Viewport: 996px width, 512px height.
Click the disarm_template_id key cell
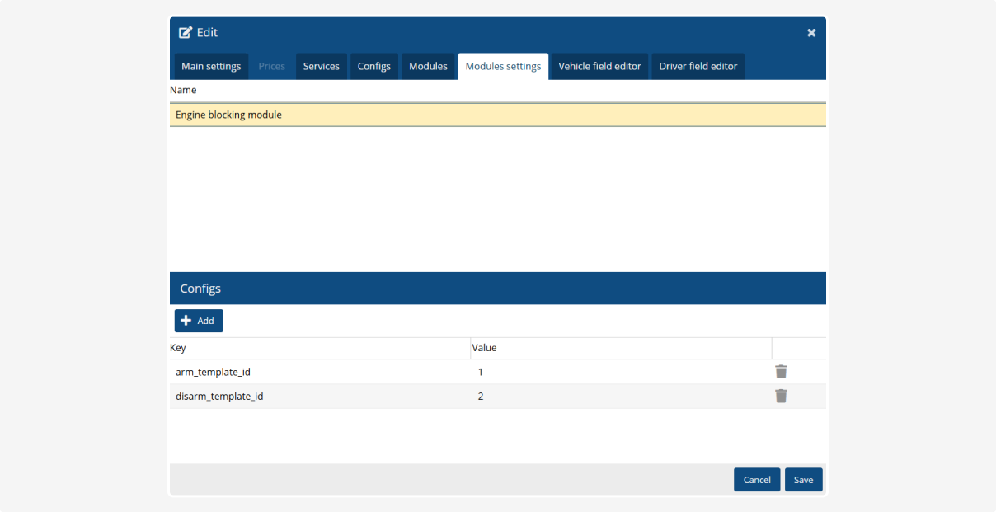point(219,397)
